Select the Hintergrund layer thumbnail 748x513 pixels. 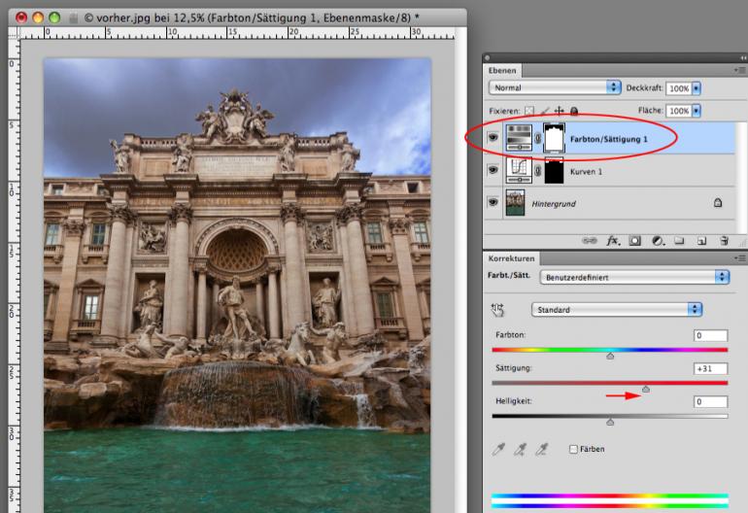coord(515,203)
